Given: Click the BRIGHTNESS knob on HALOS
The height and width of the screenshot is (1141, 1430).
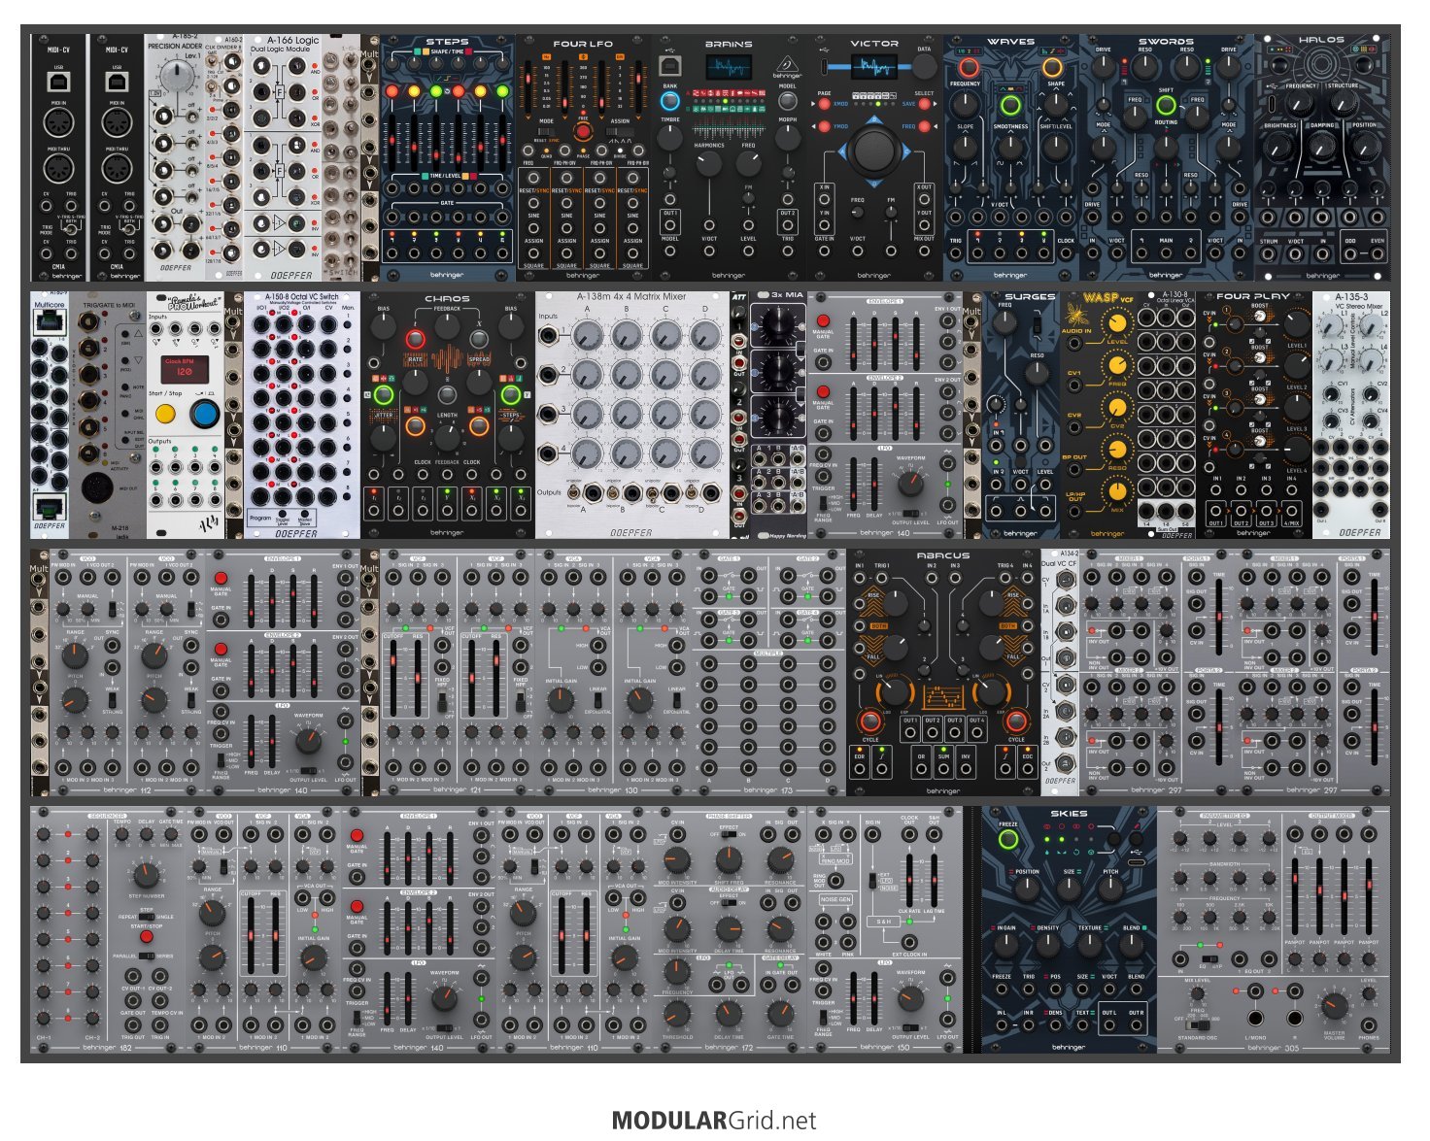Looking at the screenshot, I should pos(1280,148).
